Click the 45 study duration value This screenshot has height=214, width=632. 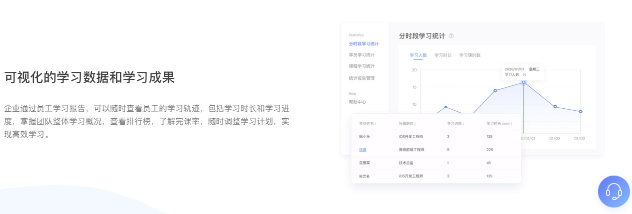[x=488, y=163]
